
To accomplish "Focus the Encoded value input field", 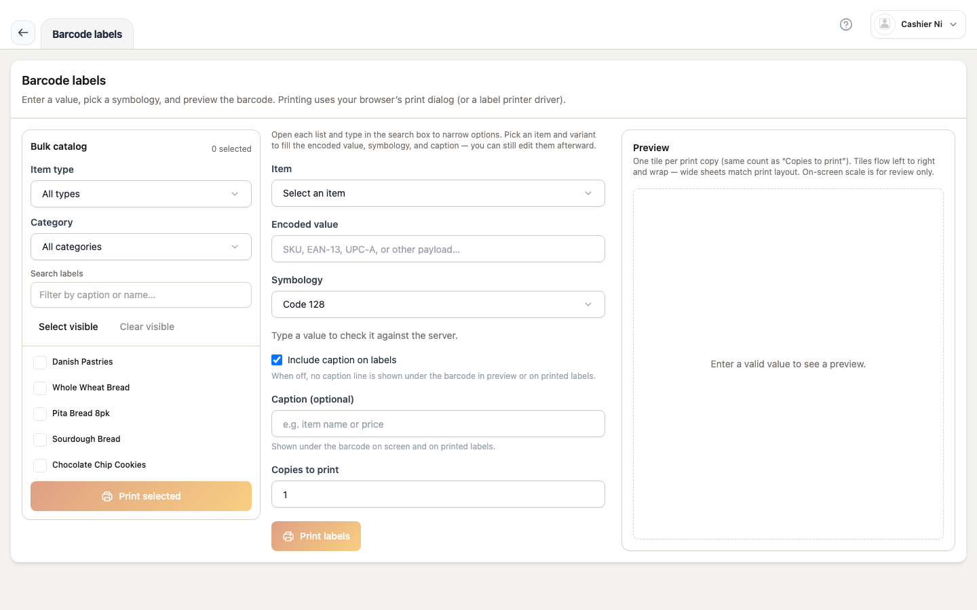I will (x=438, y=249).
